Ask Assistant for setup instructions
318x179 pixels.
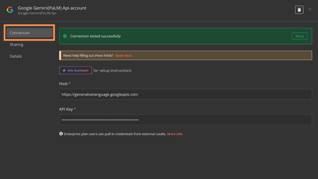75,71
